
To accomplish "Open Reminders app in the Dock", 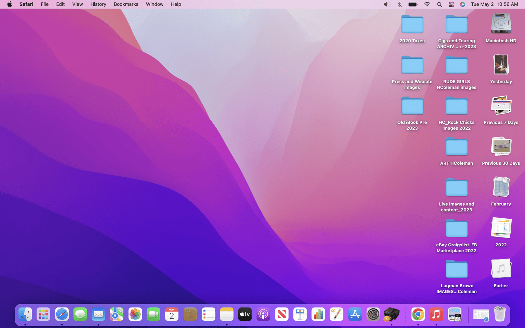I will click(x=208, y=314).
